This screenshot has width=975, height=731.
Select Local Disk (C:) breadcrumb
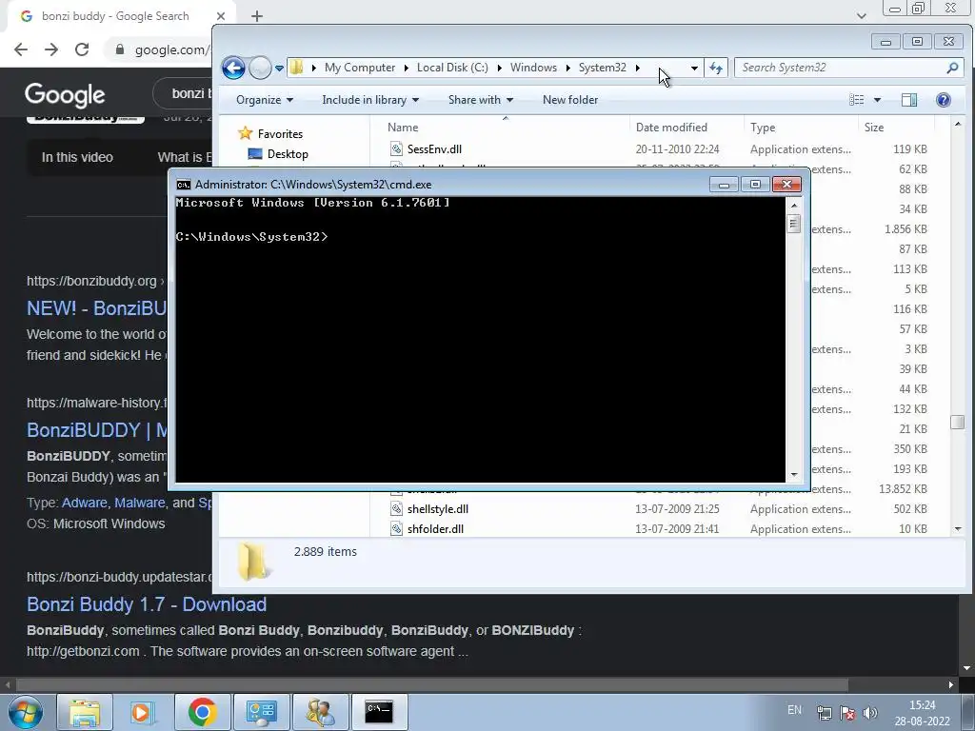pyautogui.click(x=452, y=68)
